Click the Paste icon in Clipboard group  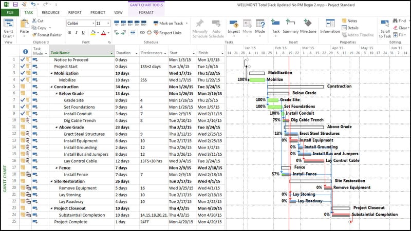tap(24, 25)
